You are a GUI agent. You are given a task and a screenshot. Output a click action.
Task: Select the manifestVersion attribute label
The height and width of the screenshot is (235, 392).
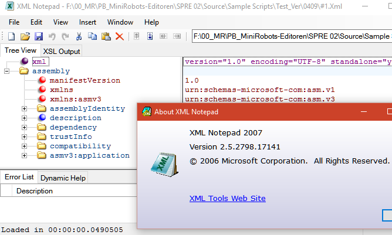pos(85,80)
